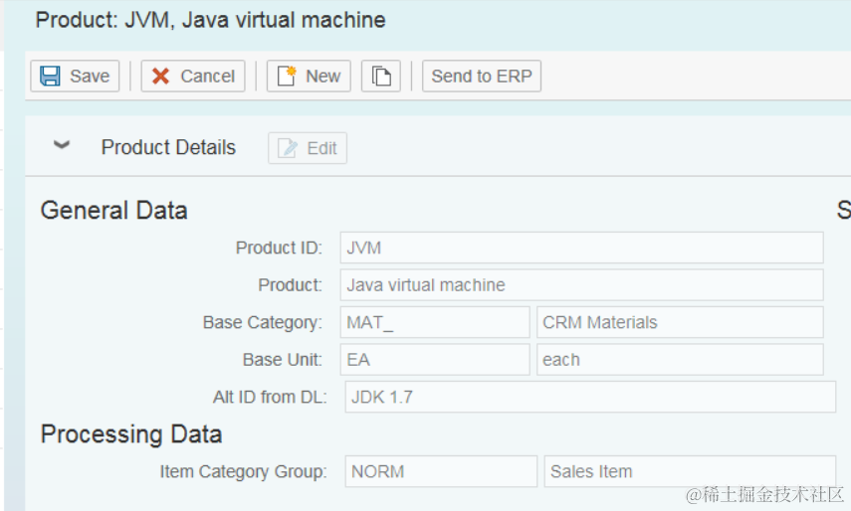
Task: Focus the Product field with Java virtual machine
Action: point(581,285)
